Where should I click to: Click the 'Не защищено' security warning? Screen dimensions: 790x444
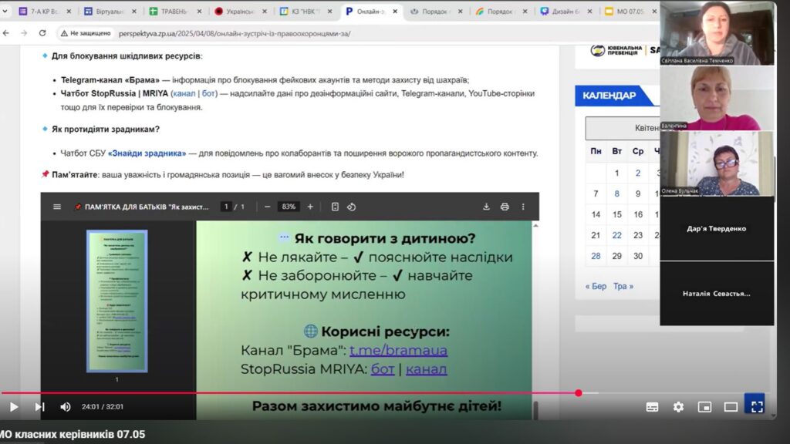point(86,33)
